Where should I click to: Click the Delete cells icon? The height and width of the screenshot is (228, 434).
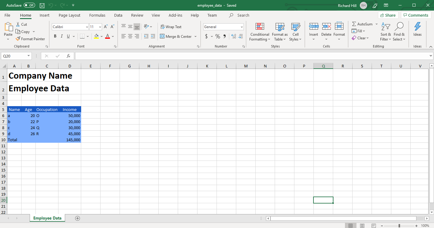point(326,27)
